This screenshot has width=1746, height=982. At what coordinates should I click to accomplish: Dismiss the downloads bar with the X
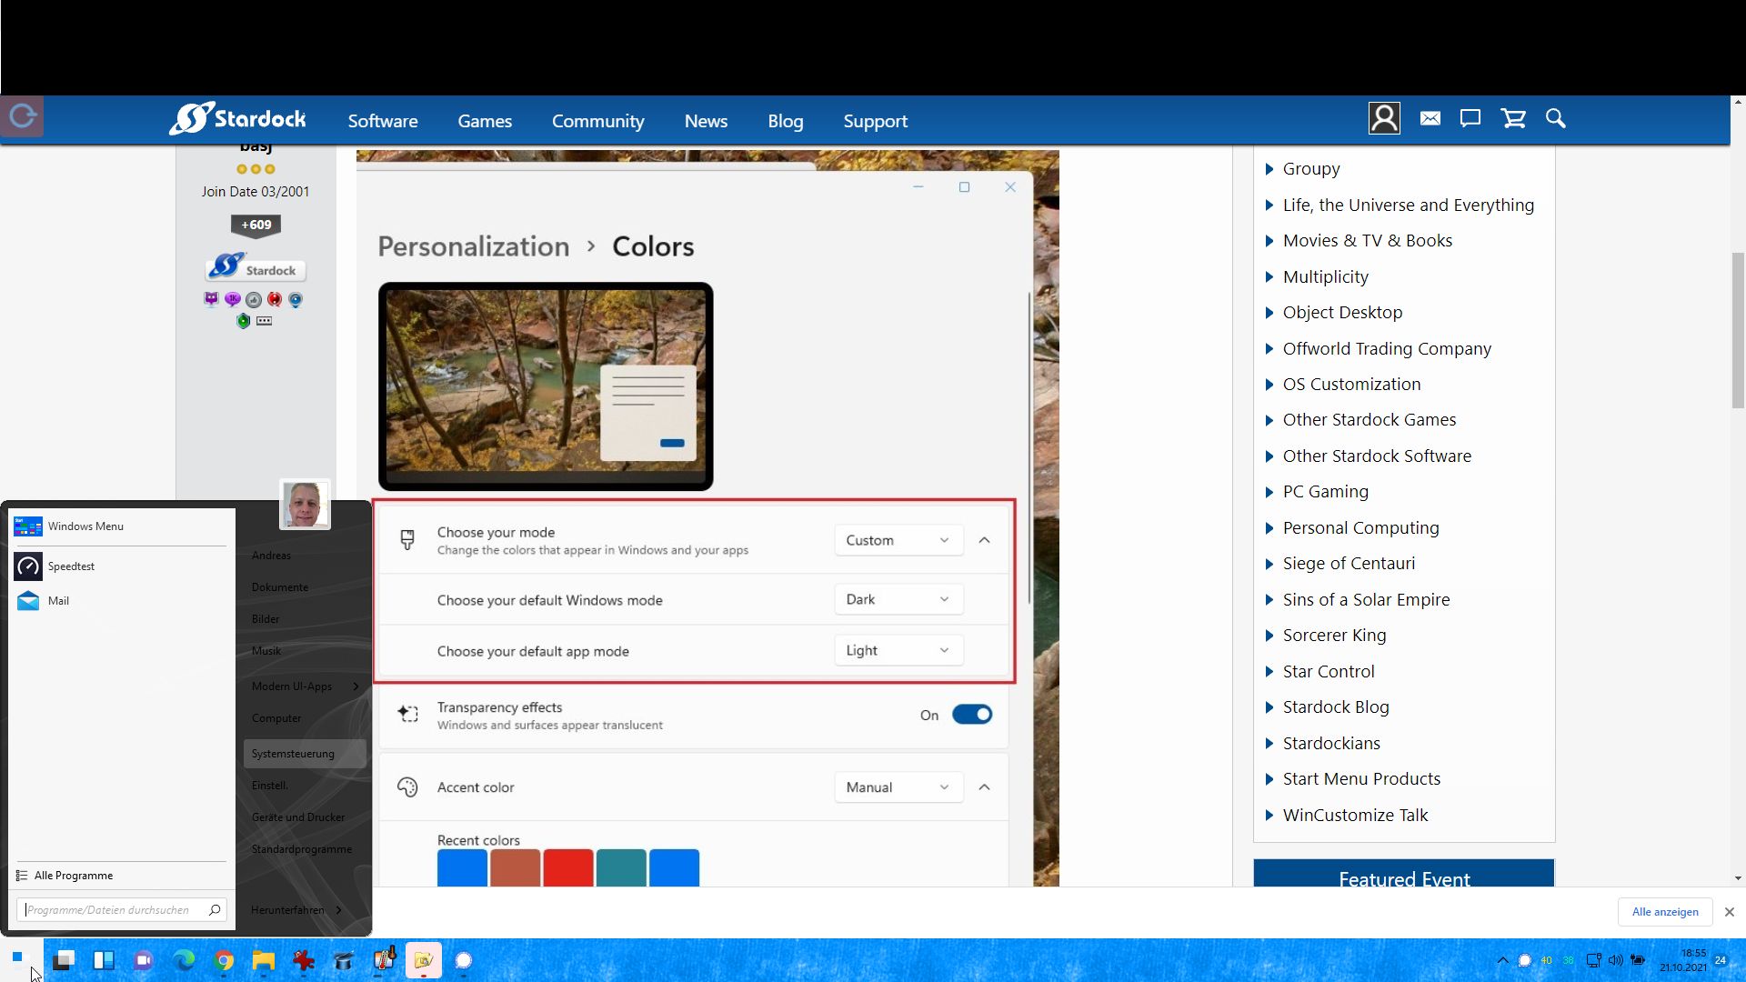click(x=1729, y=912)
